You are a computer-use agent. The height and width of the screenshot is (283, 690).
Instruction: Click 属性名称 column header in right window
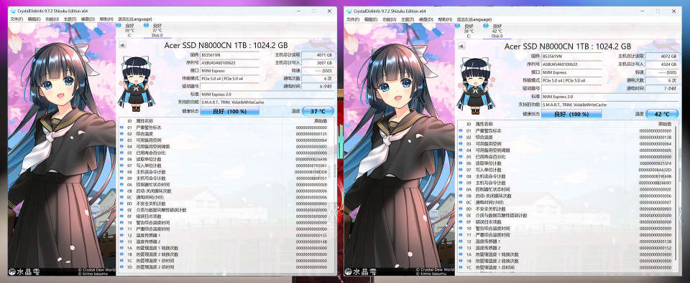(x=484, y=124)
